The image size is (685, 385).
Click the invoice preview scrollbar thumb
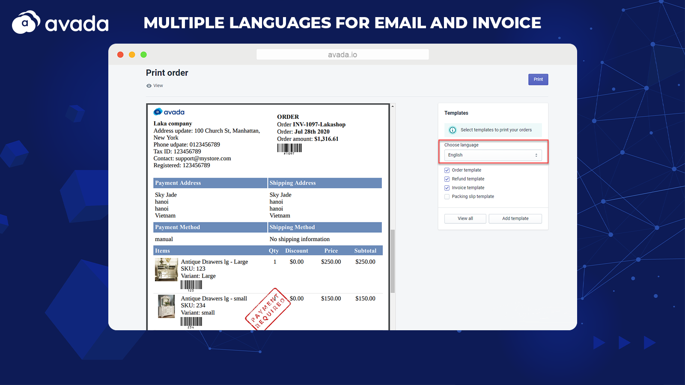tap(393, 261)
